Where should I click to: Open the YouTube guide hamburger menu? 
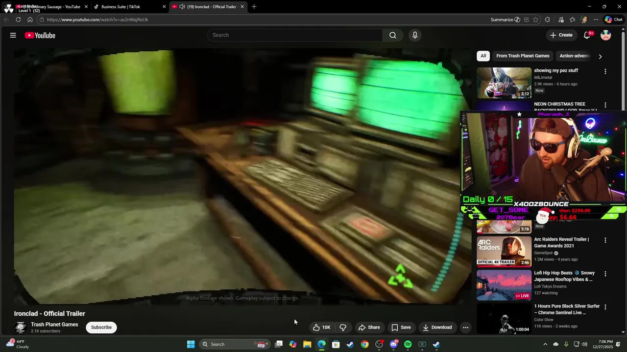[13, 35]
